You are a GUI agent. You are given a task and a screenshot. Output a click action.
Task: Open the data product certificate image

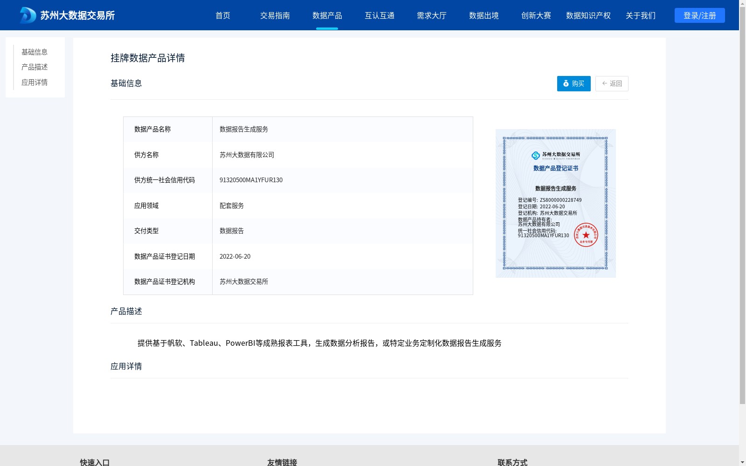[x=556, y=203]
